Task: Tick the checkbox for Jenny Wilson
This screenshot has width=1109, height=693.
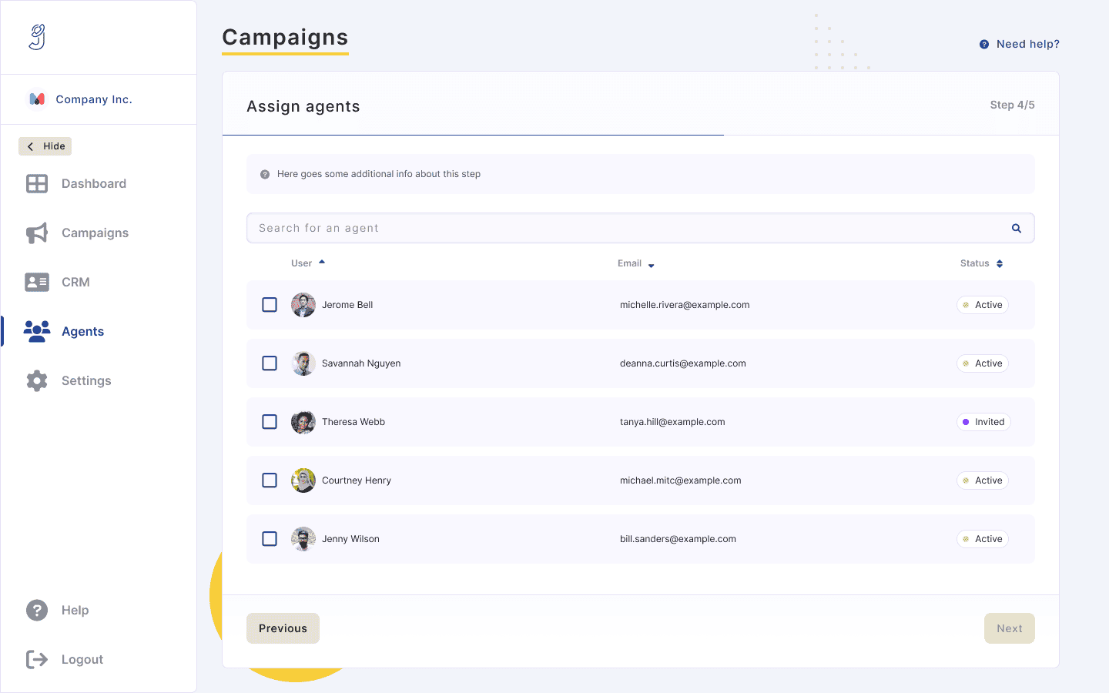Action: [x=270, y=539]
